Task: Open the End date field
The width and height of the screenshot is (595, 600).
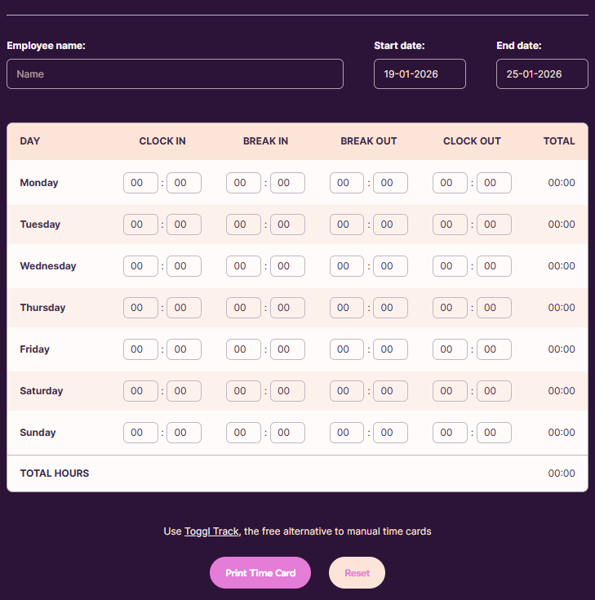Action: click(542, 73)
